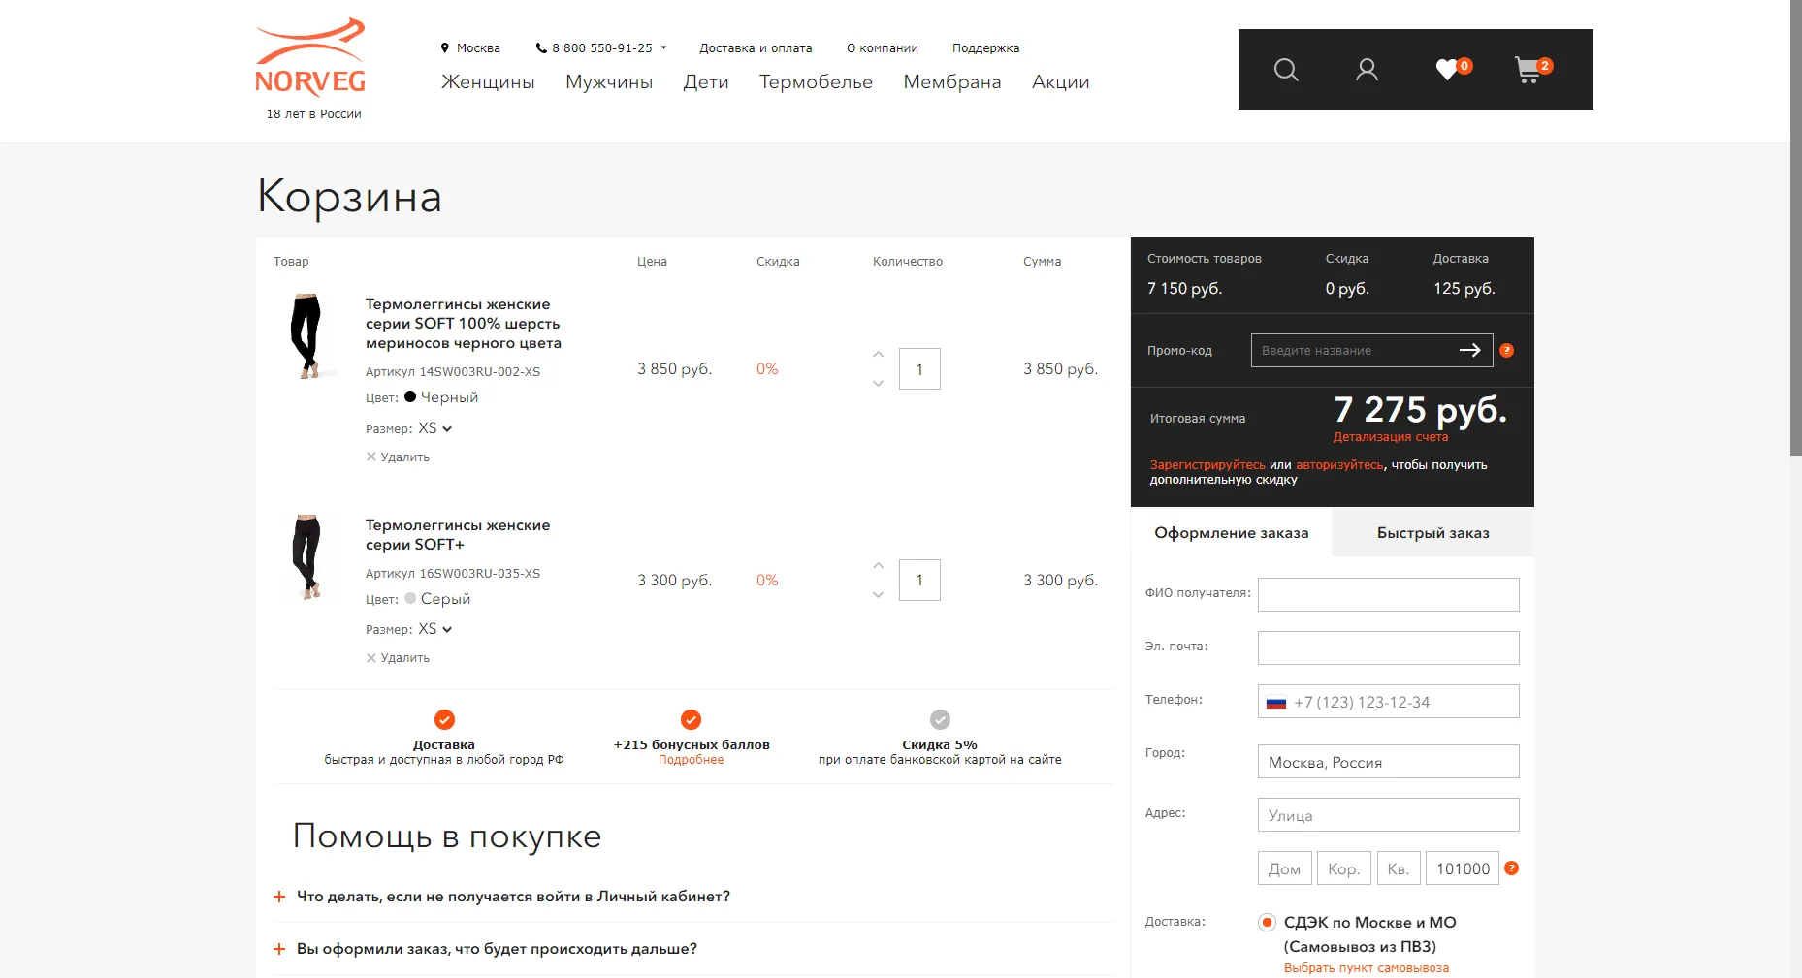1802x978 pixels.
Task: Click Детализация счета link
Action: (1390, 437)
